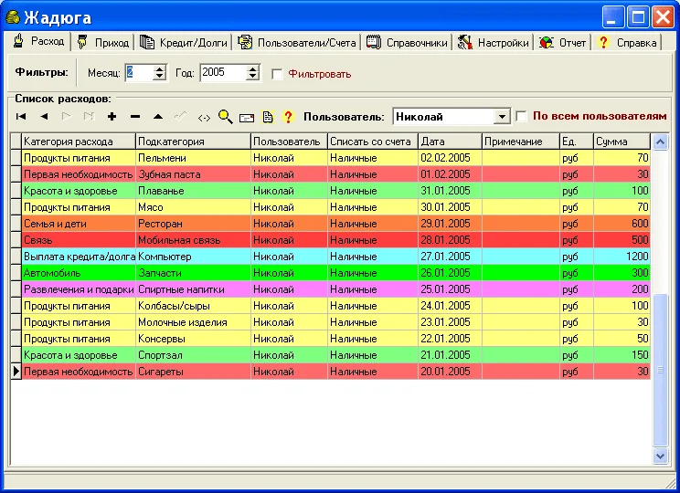Go to previous expense record
The image size is (680, 493).
point(44,117)
